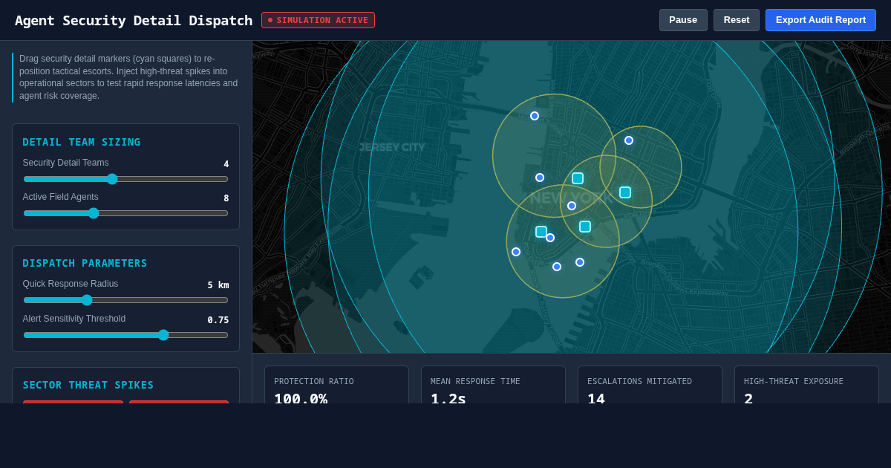The height and width of the screenshot is (468, 891).
Task: Click the Security Detail Teams value 4
Action: (226, 164)
